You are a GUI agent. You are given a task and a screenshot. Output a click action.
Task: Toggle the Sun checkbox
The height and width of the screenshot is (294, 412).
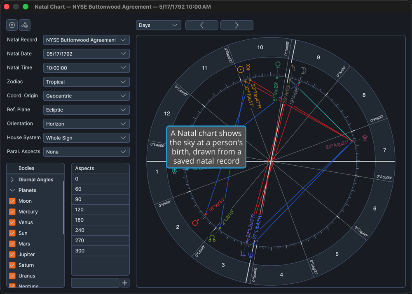coord(12,233)
